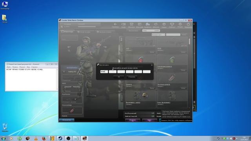
Task: Open the media player taskbar icon
Action: coord(11,138)
